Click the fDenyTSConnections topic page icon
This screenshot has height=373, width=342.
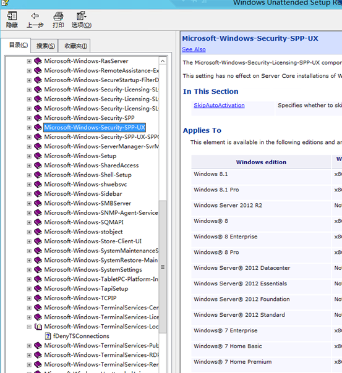(x=48, y=336)
